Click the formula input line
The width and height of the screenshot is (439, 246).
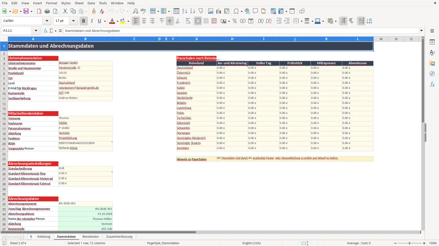[x=241, y=31]
